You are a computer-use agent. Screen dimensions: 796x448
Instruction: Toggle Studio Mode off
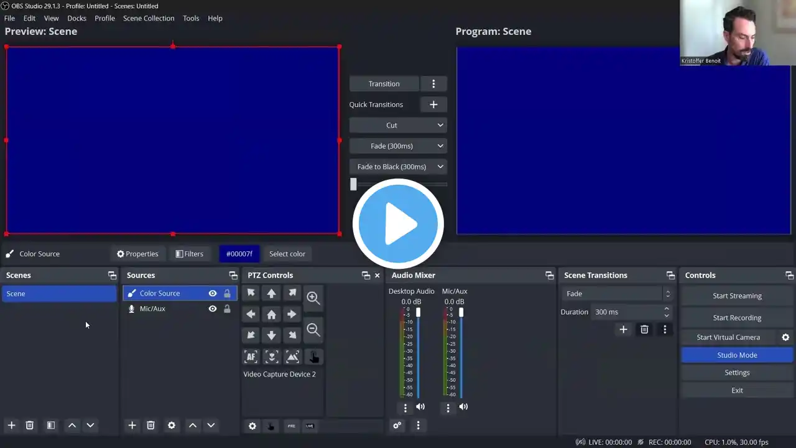click(737, 355)
